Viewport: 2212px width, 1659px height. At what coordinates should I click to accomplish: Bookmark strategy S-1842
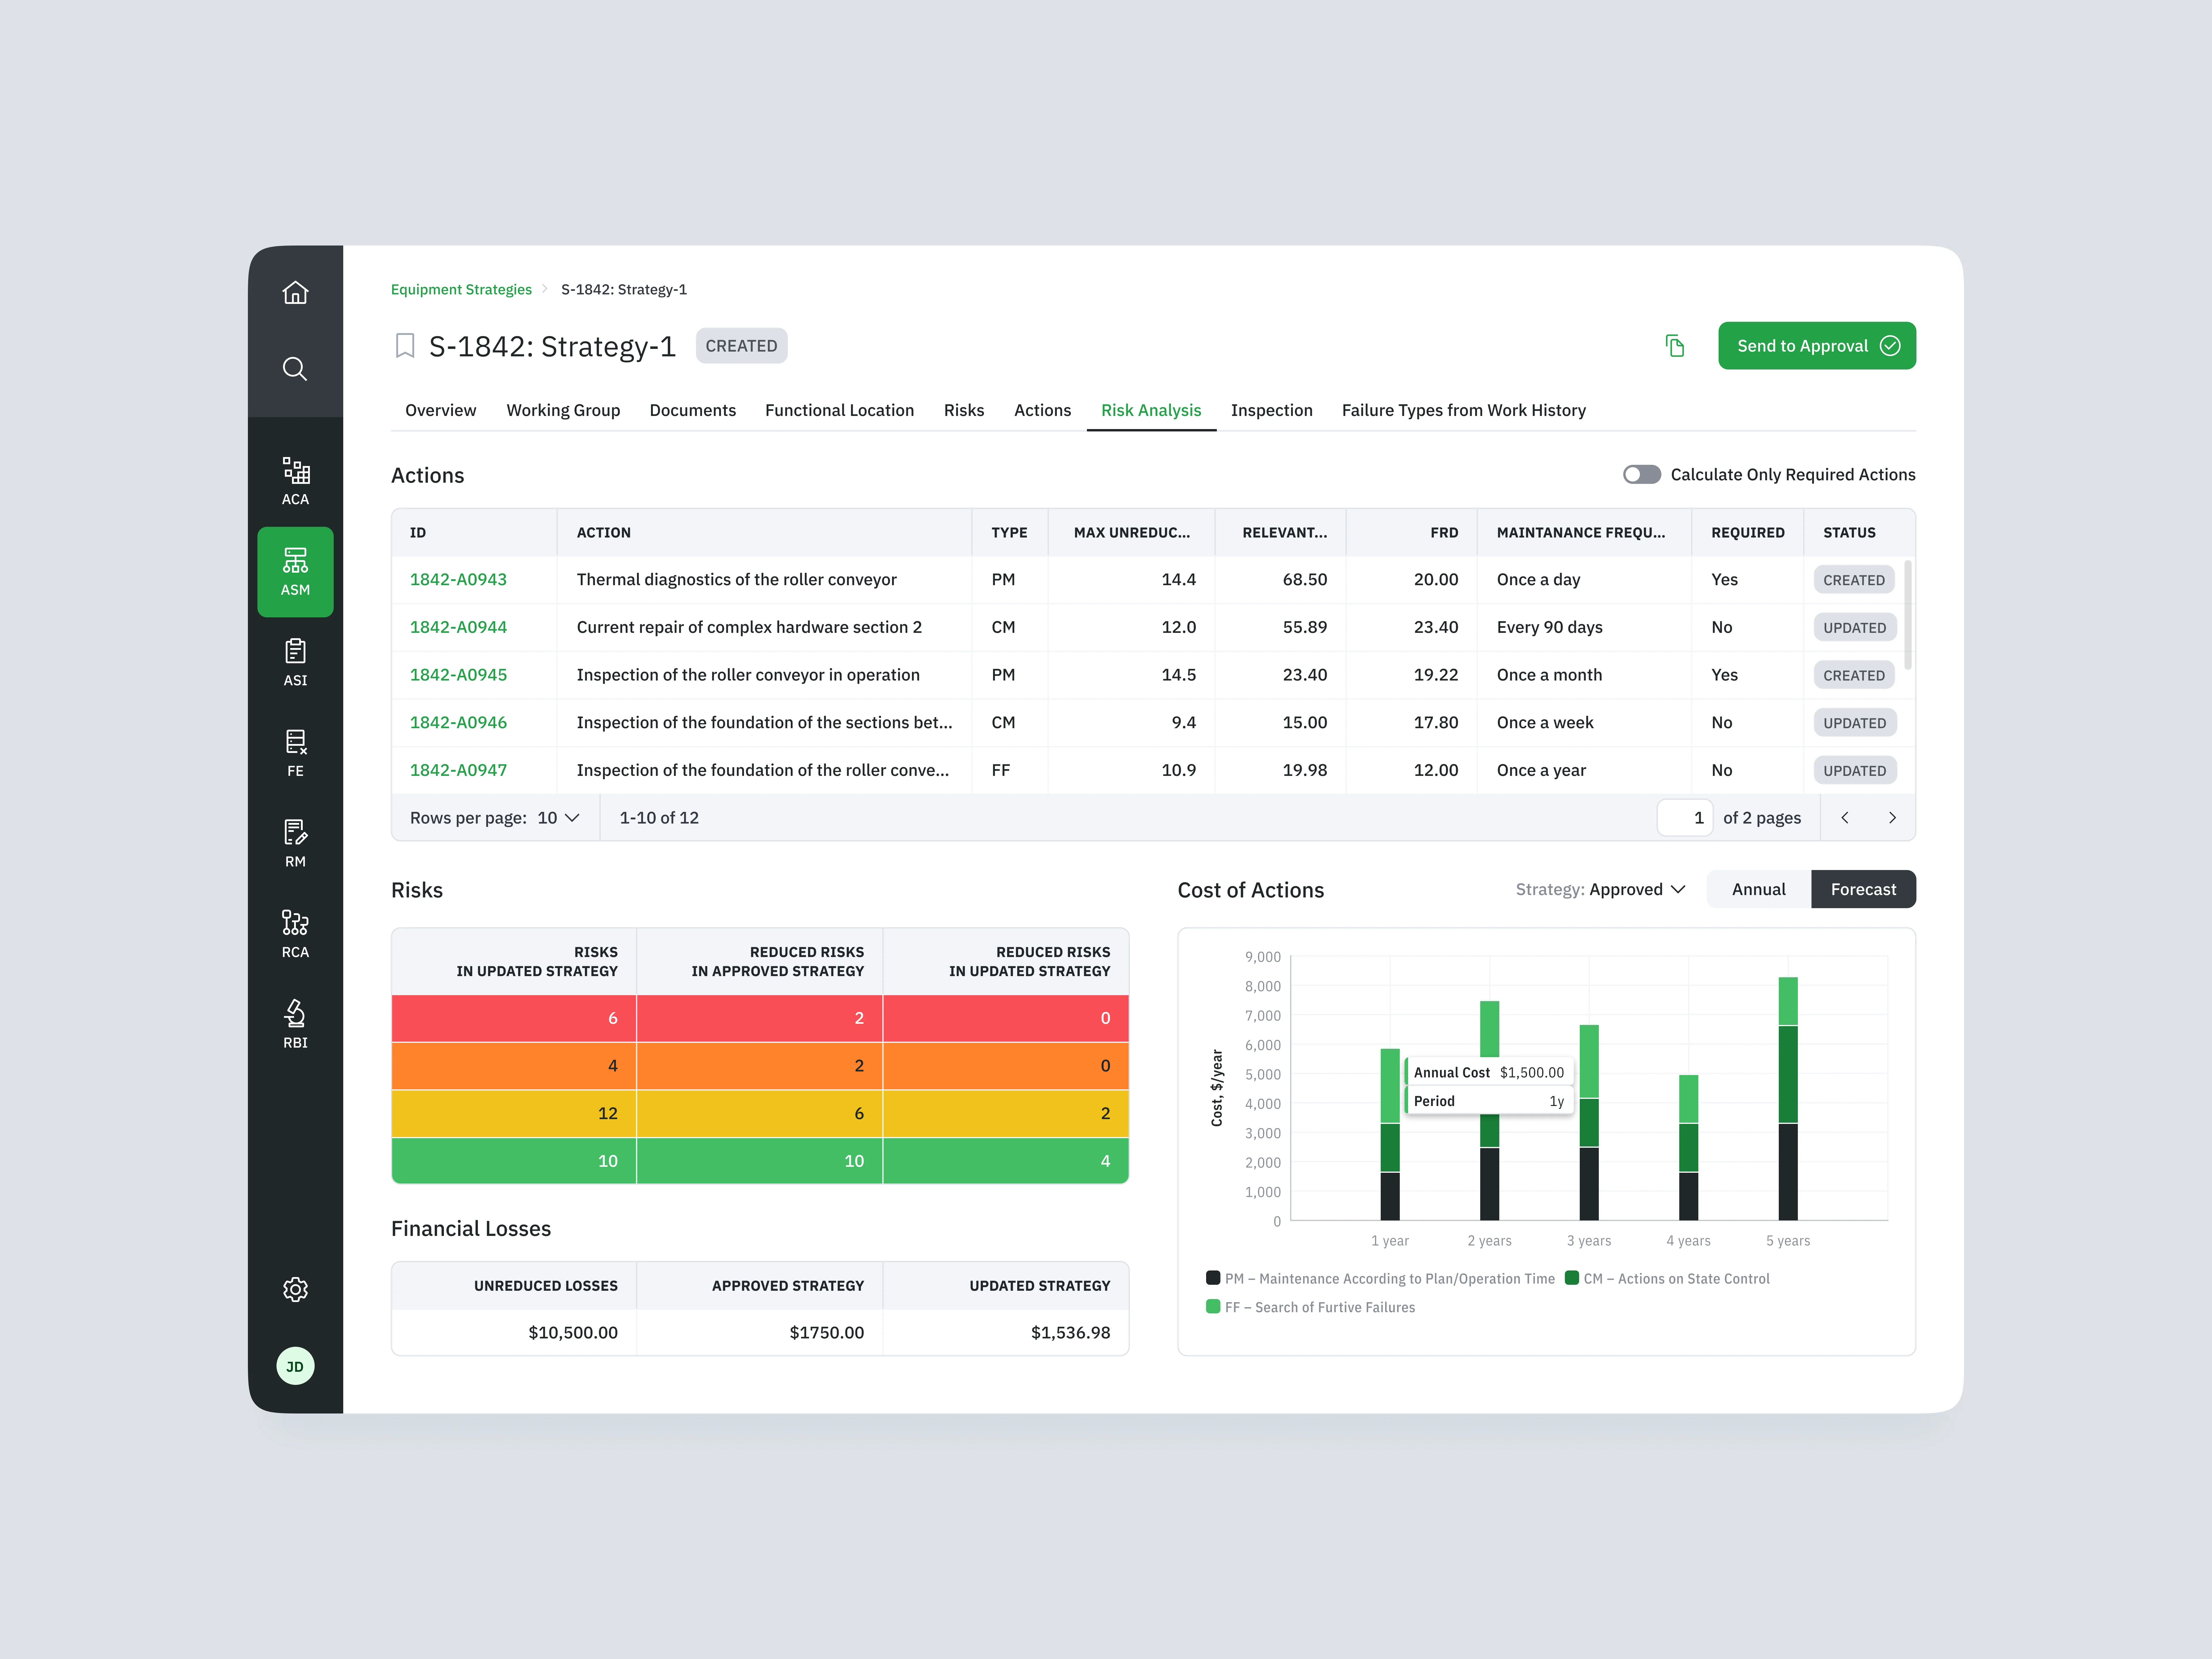point(405,346)
